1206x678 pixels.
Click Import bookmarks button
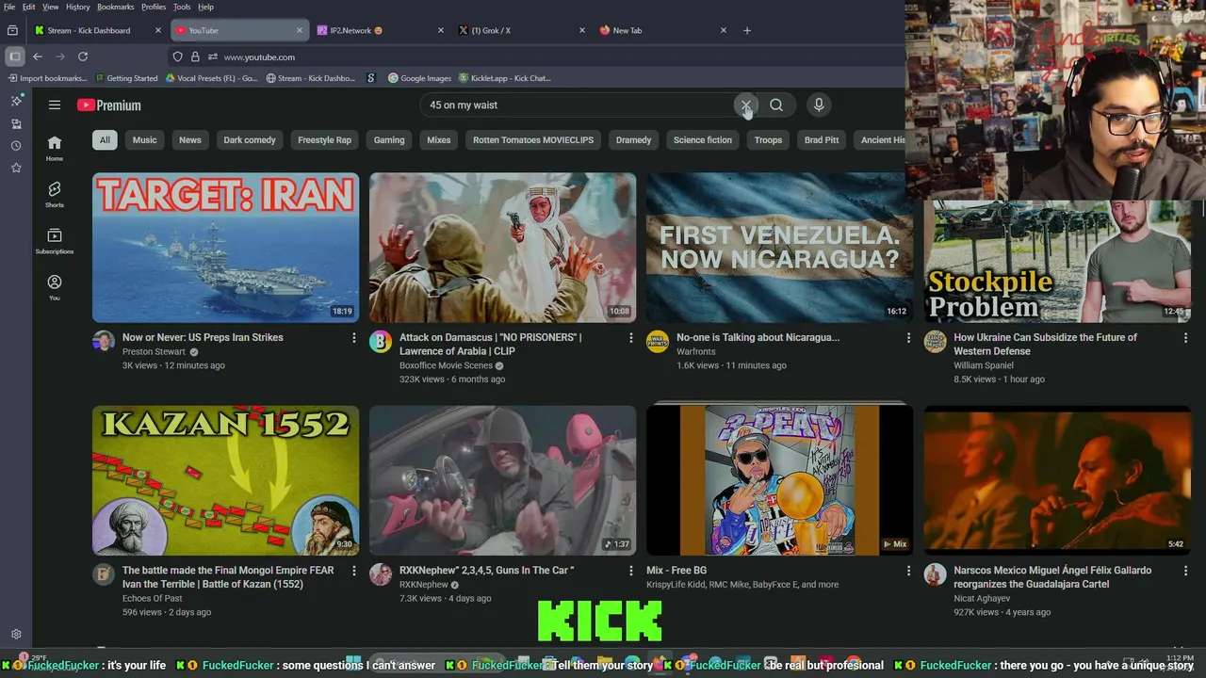47,78
